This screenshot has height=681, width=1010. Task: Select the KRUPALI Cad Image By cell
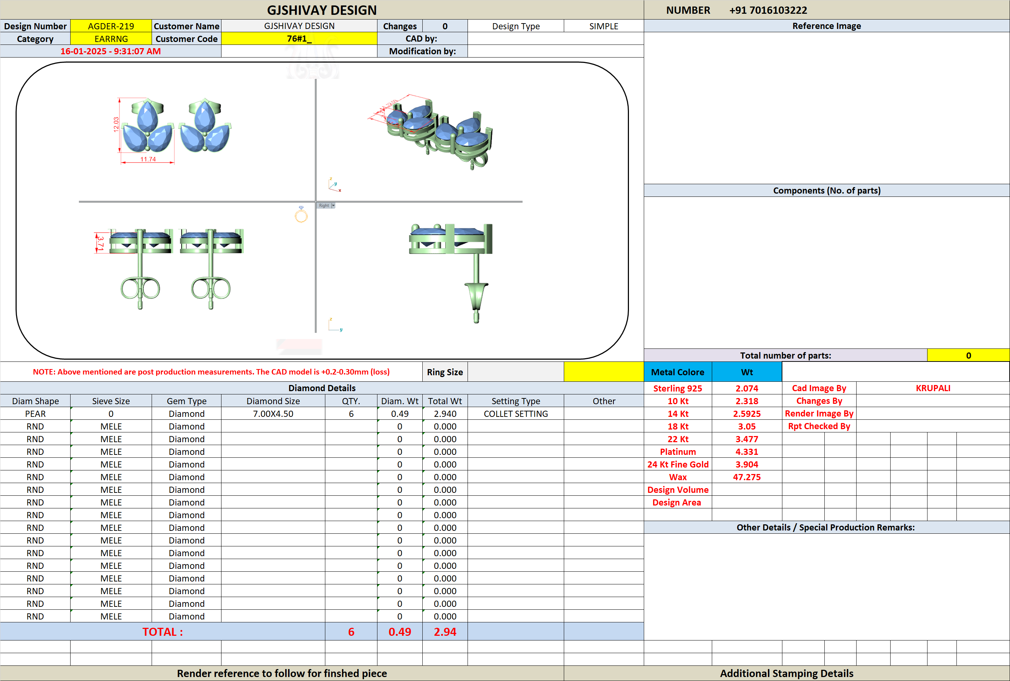pyautogui.click(x=933, y=388)
